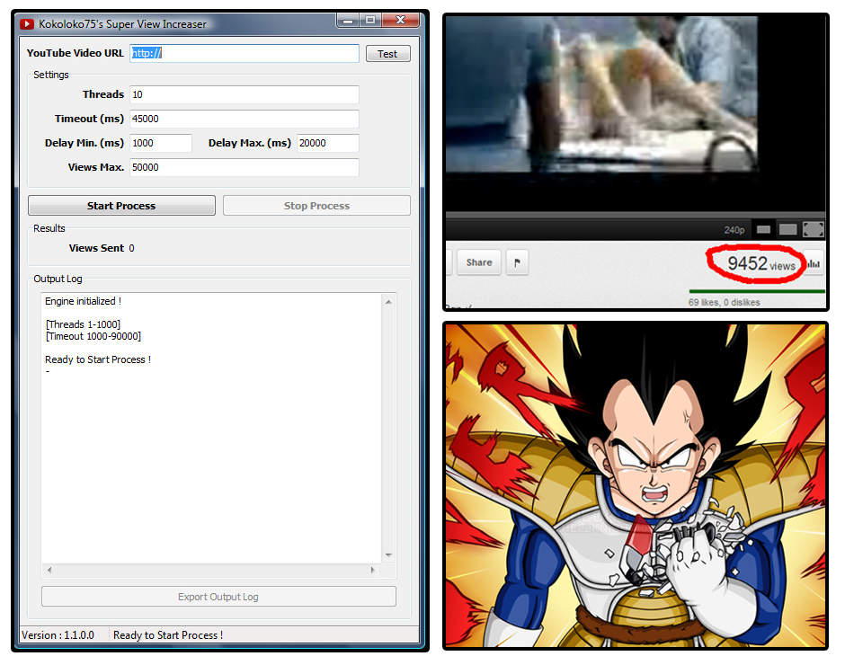Image resolution: width=845 pixels, height=665 pixels.
Task: Click the blurred video frame
Action: click(602, 94)
